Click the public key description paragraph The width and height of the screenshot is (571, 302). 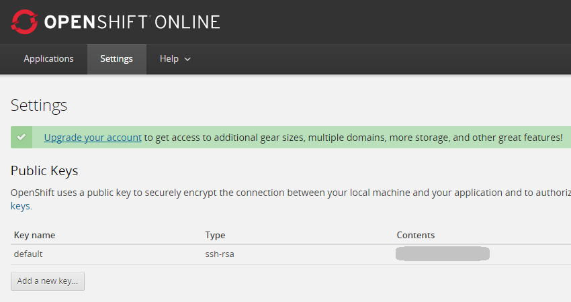pyautogui.click(x=269, y=193)
